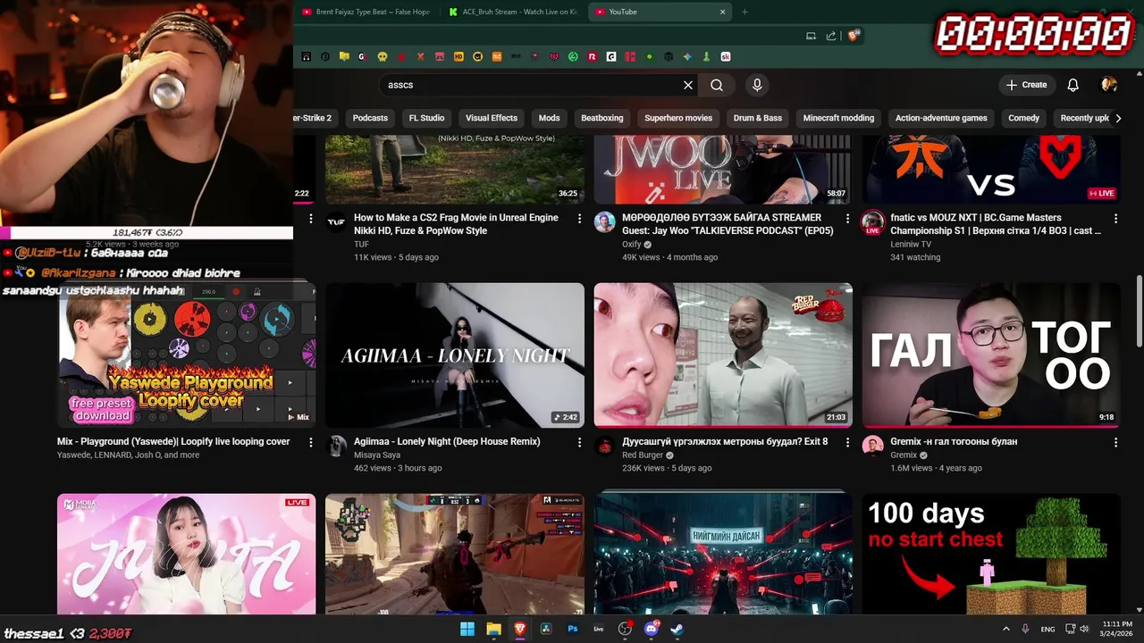
Task: Click the cast/screen icon in the address bar
Action: click(x=811, y=36)
